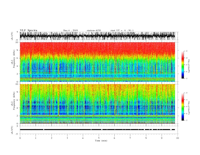Viewport: 200px width, 155px height.
Task: Click the -3 label on ch.1 colorbar
Action: (186, 51)
